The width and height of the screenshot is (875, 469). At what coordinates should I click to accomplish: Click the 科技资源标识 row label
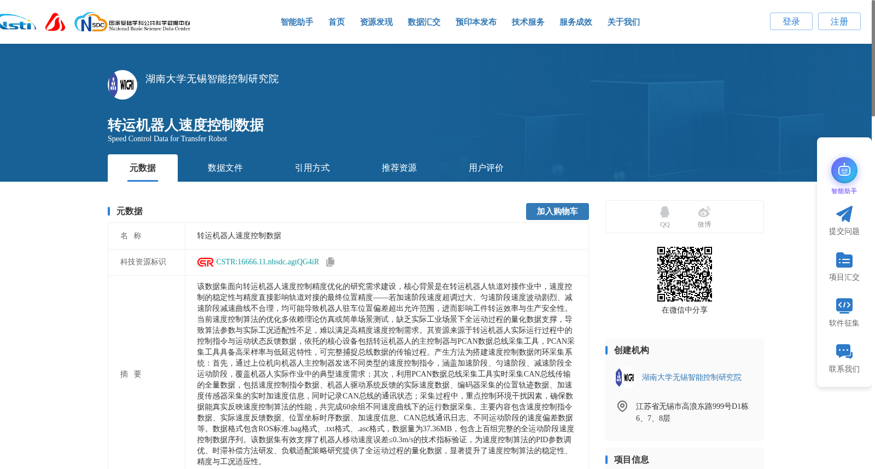tap(143, 262)
